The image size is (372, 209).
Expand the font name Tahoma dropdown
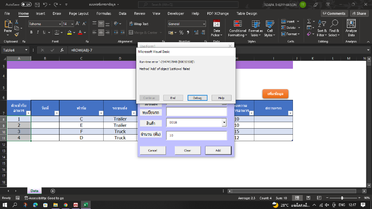pyautogui.click(x=59, y=24)
